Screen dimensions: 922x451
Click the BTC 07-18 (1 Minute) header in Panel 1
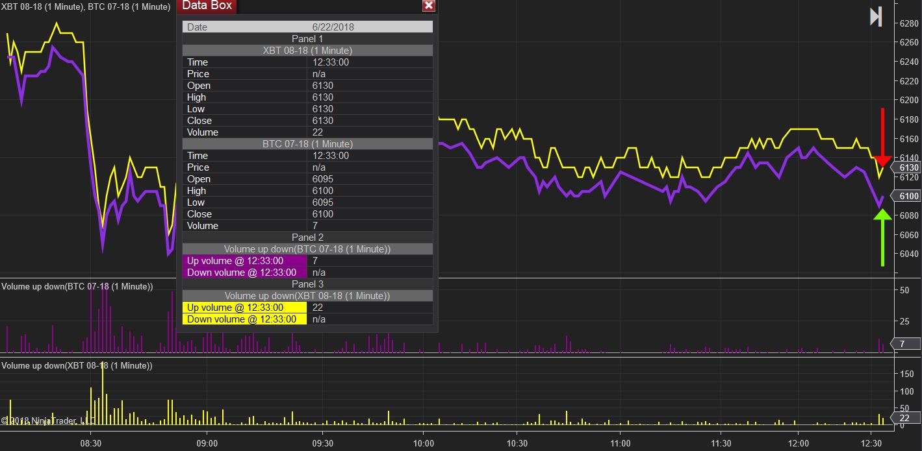click(307, 144)
